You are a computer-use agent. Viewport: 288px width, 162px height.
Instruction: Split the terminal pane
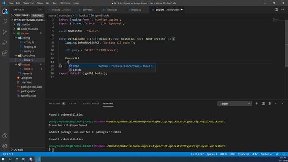point(263,103)
